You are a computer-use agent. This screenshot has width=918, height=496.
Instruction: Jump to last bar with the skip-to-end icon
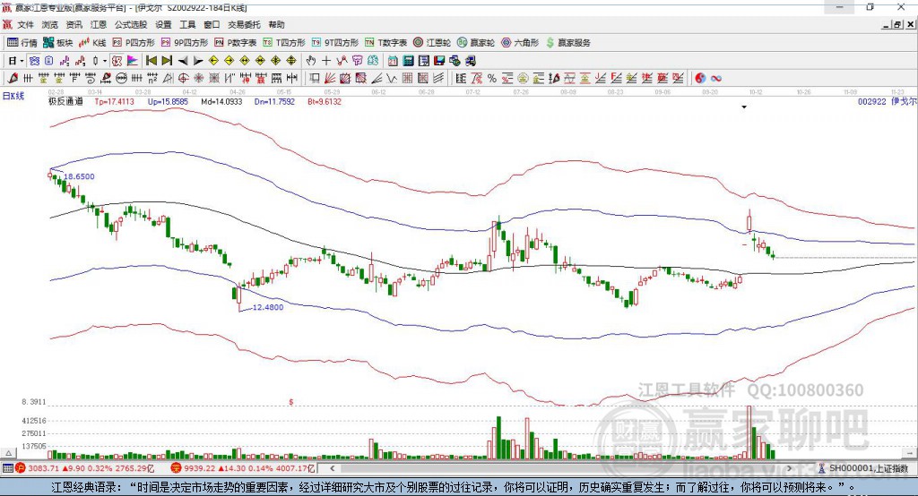(167, 61)
